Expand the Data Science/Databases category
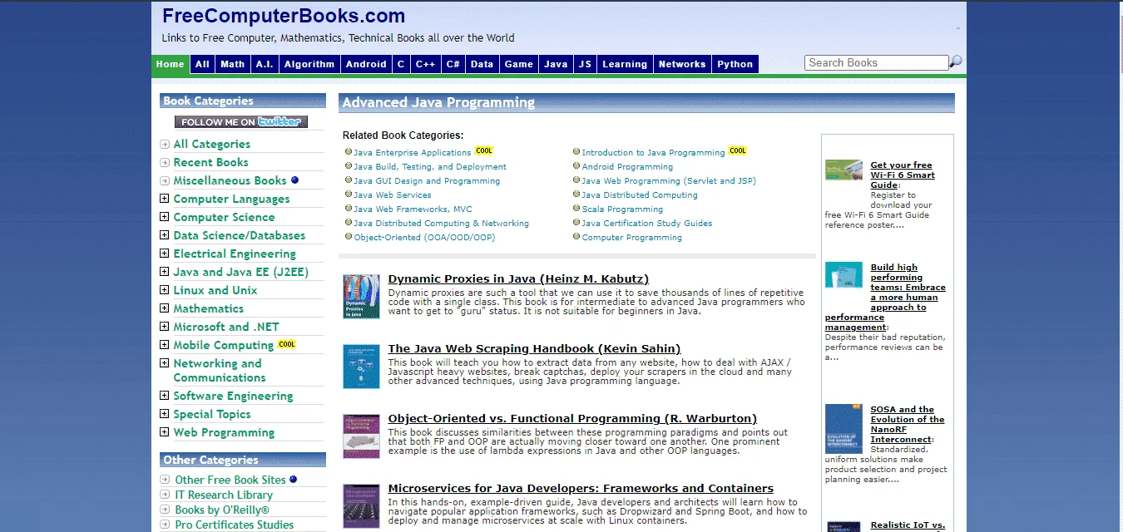The image size is (1123, 532). pos(165,235)
